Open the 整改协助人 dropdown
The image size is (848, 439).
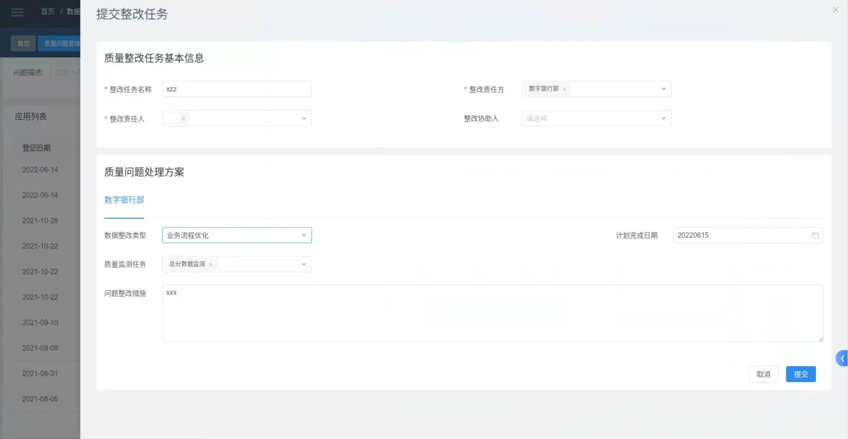point(663,118)
